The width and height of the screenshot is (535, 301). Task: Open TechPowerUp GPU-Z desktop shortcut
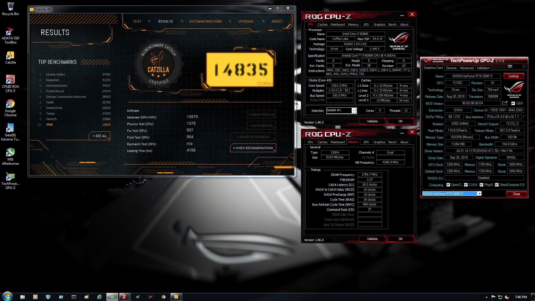(10, 181)
